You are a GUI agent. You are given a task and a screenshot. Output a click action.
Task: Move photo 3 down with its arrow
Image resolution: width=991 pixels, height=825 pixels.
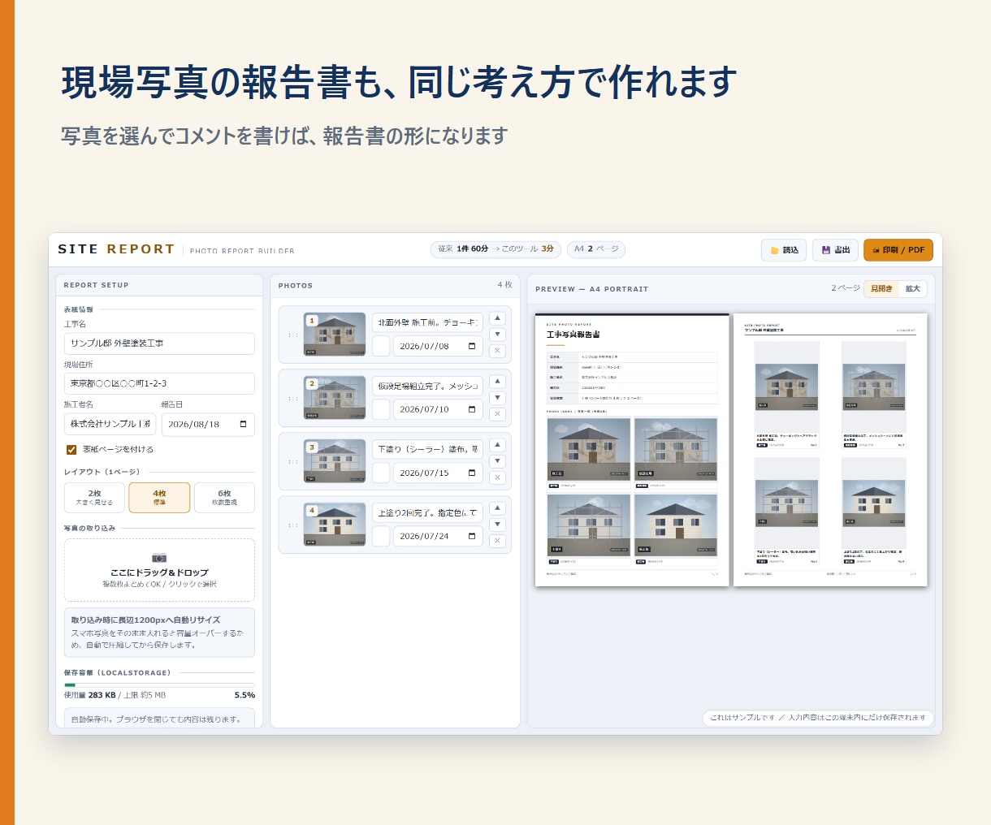click(498, 461)
